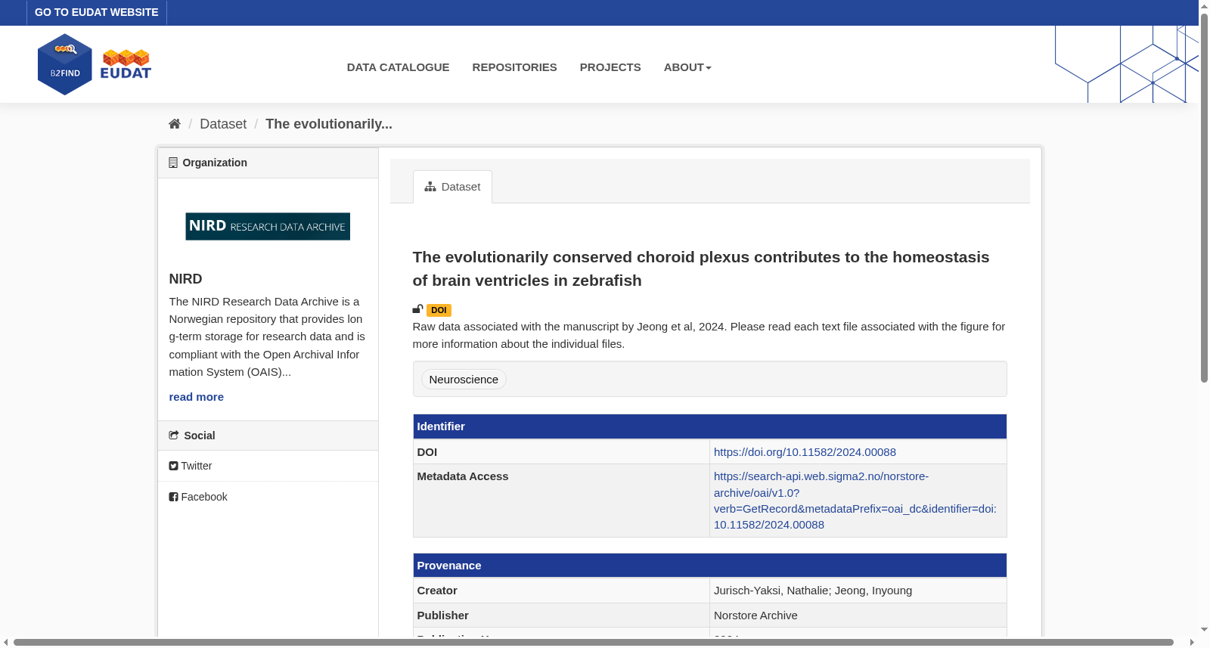Viewport: 1210px width, 648px height.
Task: Expand the ABOUT dropdown menu
Action: [x=687, y=67]
